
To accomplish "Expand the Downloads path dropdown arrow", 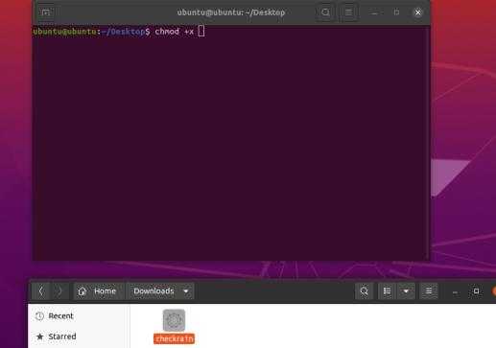I will [x=186, y=291].
